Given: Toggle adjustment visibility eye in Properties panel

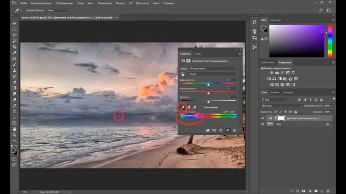Looking at the screenshot, I should pos(228,130).
